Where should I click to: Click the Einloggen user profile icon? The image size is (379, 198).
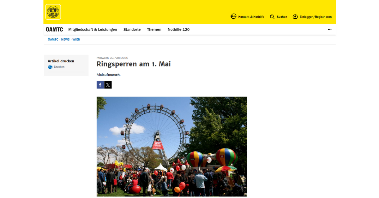295,17
